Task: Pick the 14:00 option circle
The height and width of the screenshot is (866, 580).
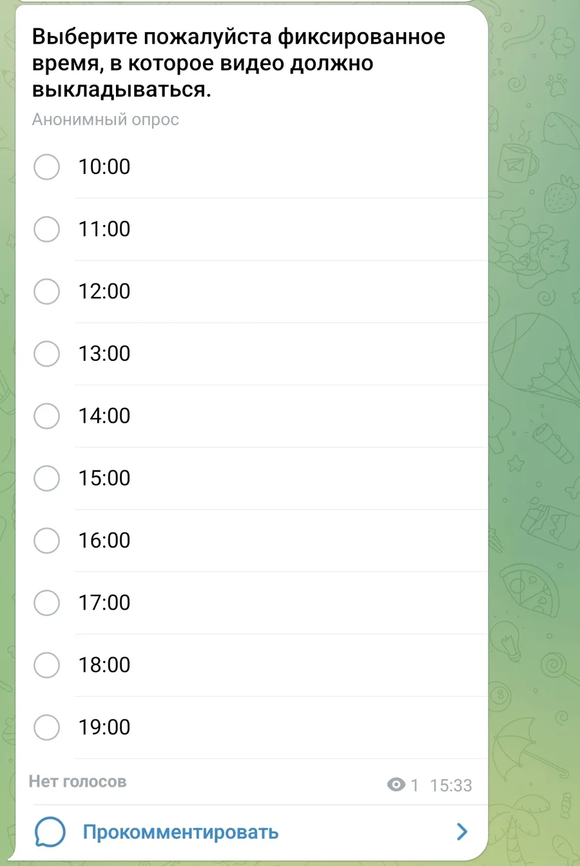Action: (x=46, y=416)
